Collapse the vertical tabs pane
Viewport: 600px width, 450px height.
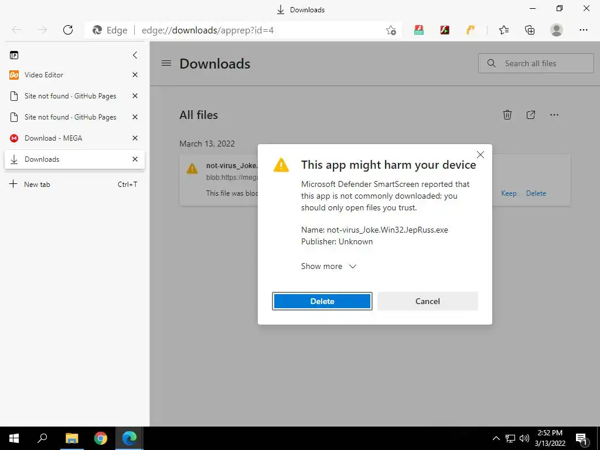pos(135,55)
